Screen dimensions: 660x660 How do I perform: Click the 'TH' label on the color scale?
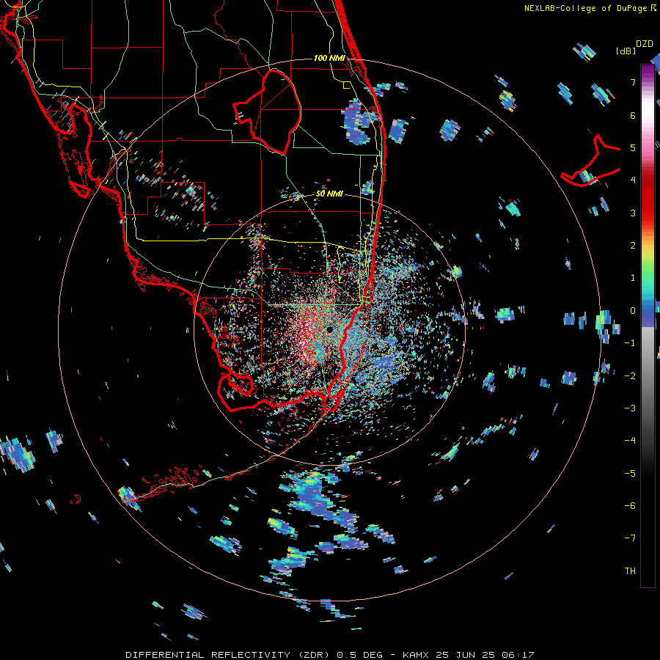pyautogui.click(x=630, y=571)
